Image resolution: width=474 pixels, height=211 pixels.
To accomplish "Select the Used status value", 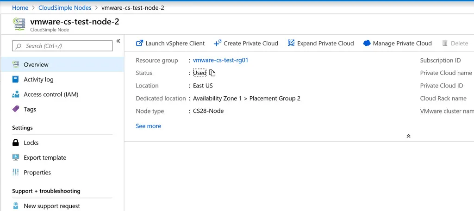I will tap(200, 73).
